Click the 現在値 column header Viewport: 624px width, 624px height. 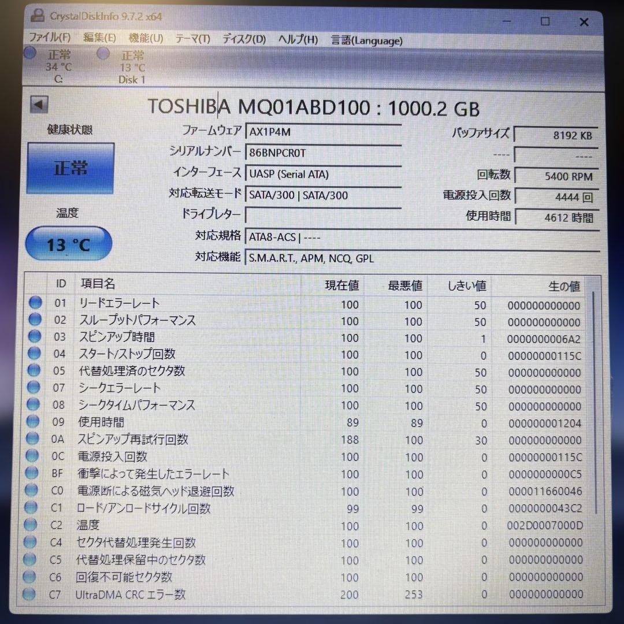pos(333,285)
